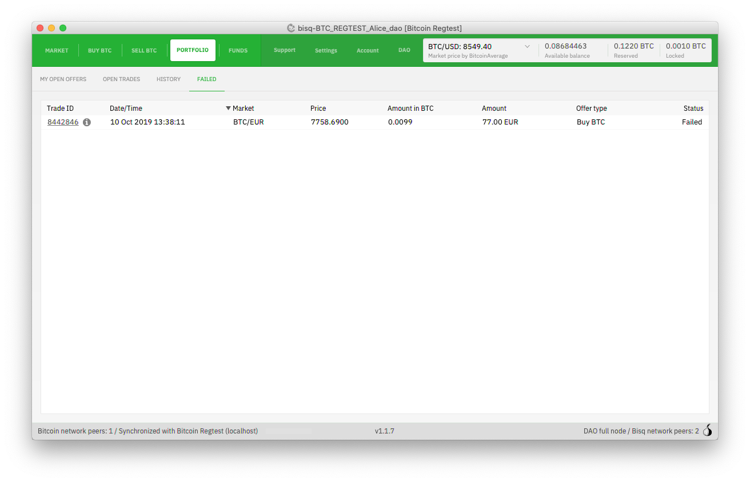Switch to the SELL BTC tab
This screenshot has width=750, height=482.
pyautogui.click(x=144, y=51)
